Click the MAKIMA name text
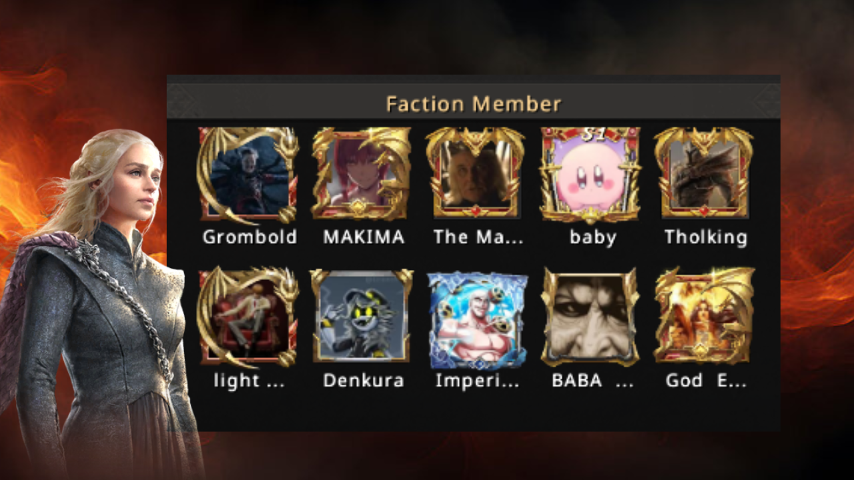854x480 pixels. pyautogui.click(x=364, y=237)
